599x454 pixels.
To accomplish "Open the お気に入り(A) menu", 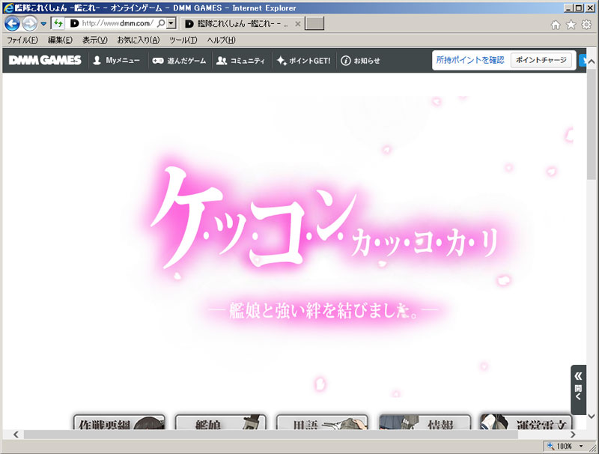I will [139, 40].
